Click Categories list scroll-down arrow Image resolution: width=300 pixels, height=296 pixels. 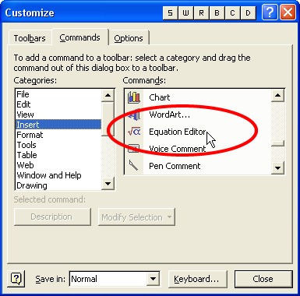point(108,184)
